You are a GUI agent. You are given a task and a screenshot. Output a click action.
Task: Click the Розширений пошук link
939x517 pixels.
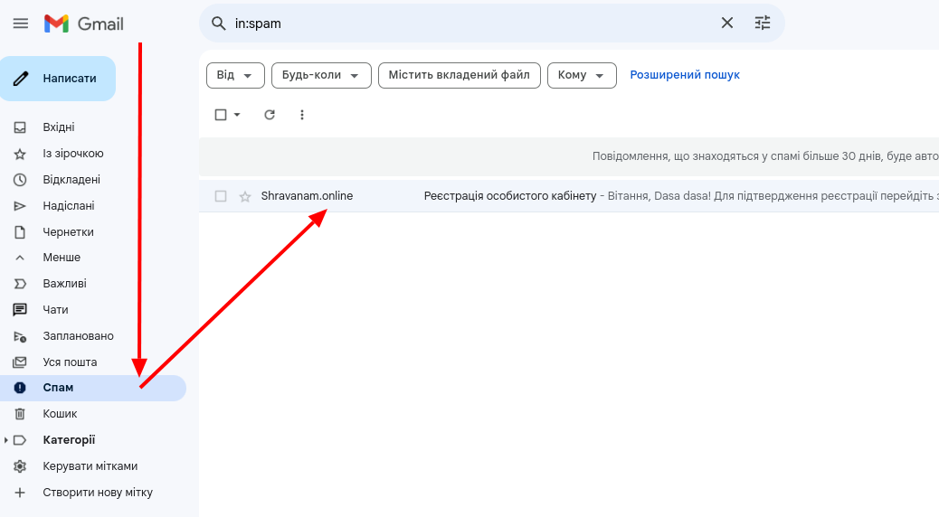(x=685, y=75)
